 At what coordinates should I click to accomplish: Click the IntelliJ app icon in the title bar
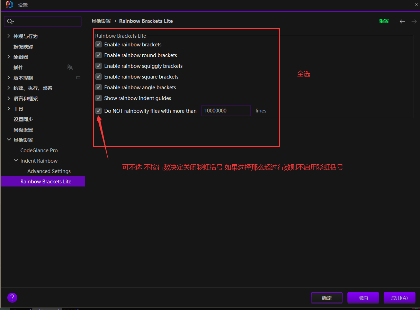(x=9, y=5)
